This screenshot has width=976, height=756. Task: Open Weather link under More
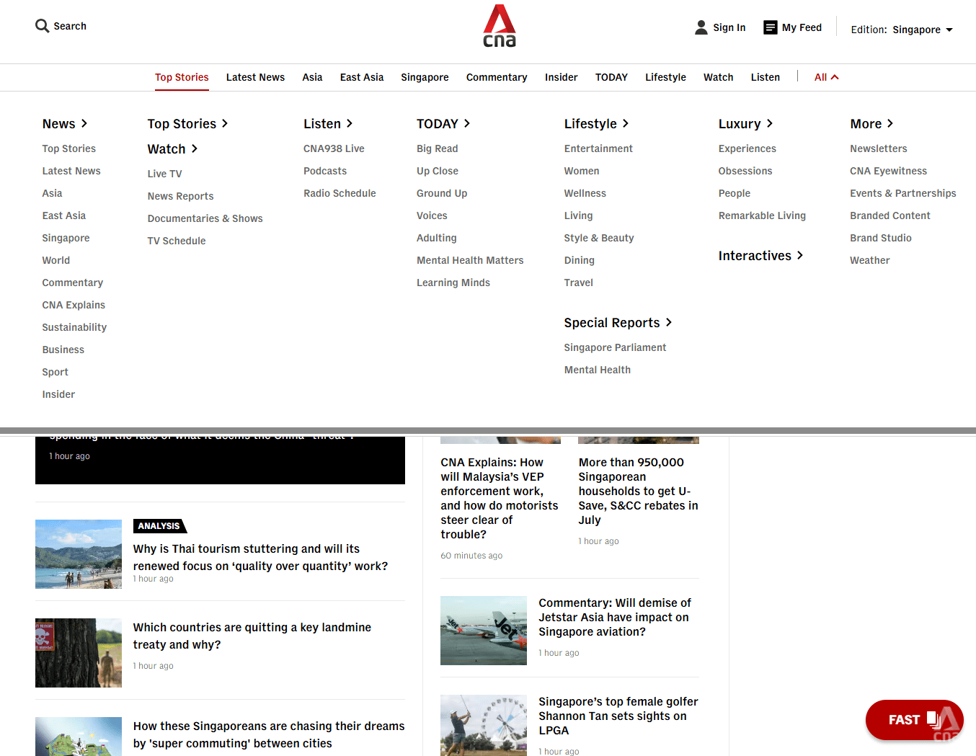870,260
